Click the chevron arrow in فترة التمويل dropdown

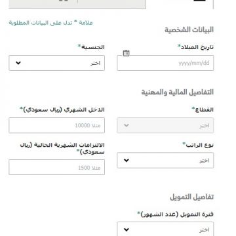(127, 230)
